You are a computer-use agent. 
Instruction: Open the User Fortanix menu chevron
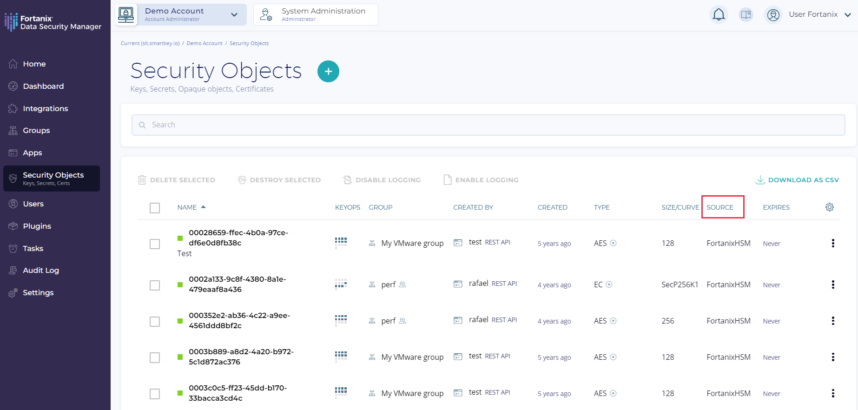tap(848, 15)
